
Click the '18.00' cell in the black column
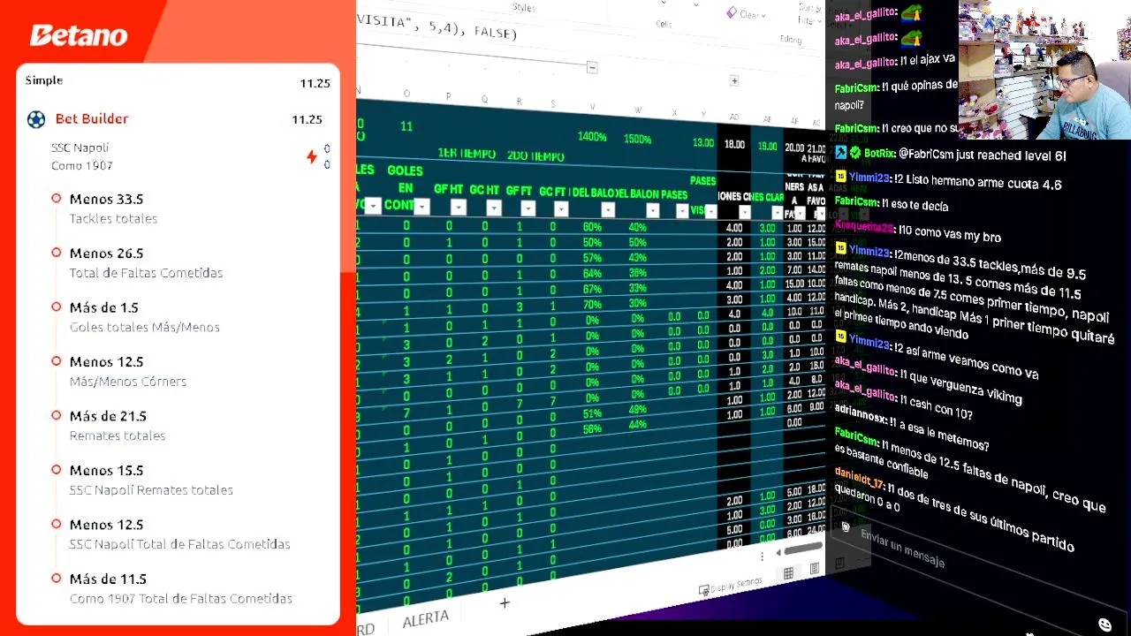(734, 144)
